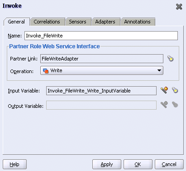Browse input variables with flashlight icon
The height and width of the screenshot is (171, 186).
pyautogui.click(x=175, y=90)
